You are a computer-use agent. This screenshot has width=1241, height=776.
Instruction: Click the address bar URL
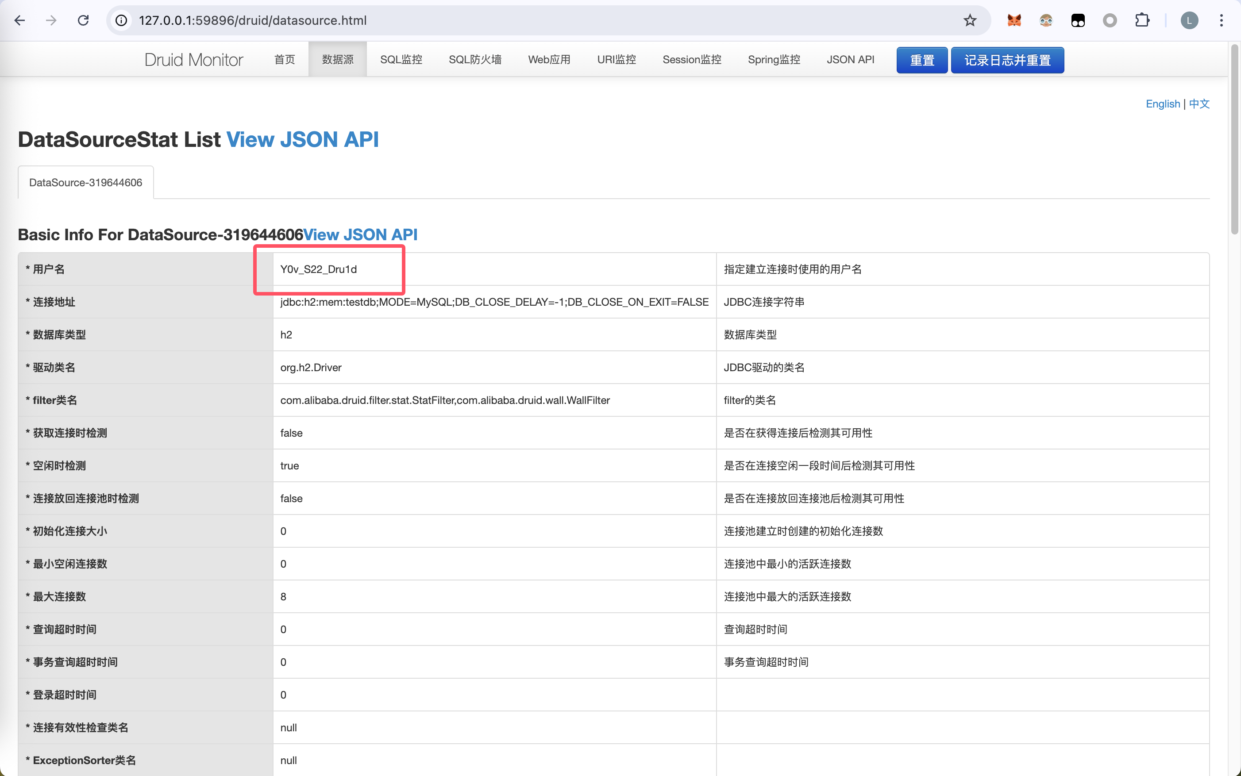(x=253, y=20)
